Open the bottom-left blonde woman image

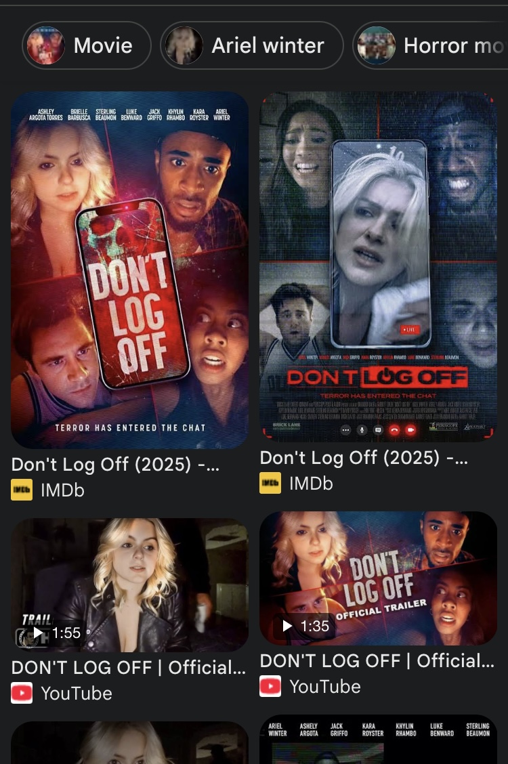[x=129, y=742]
